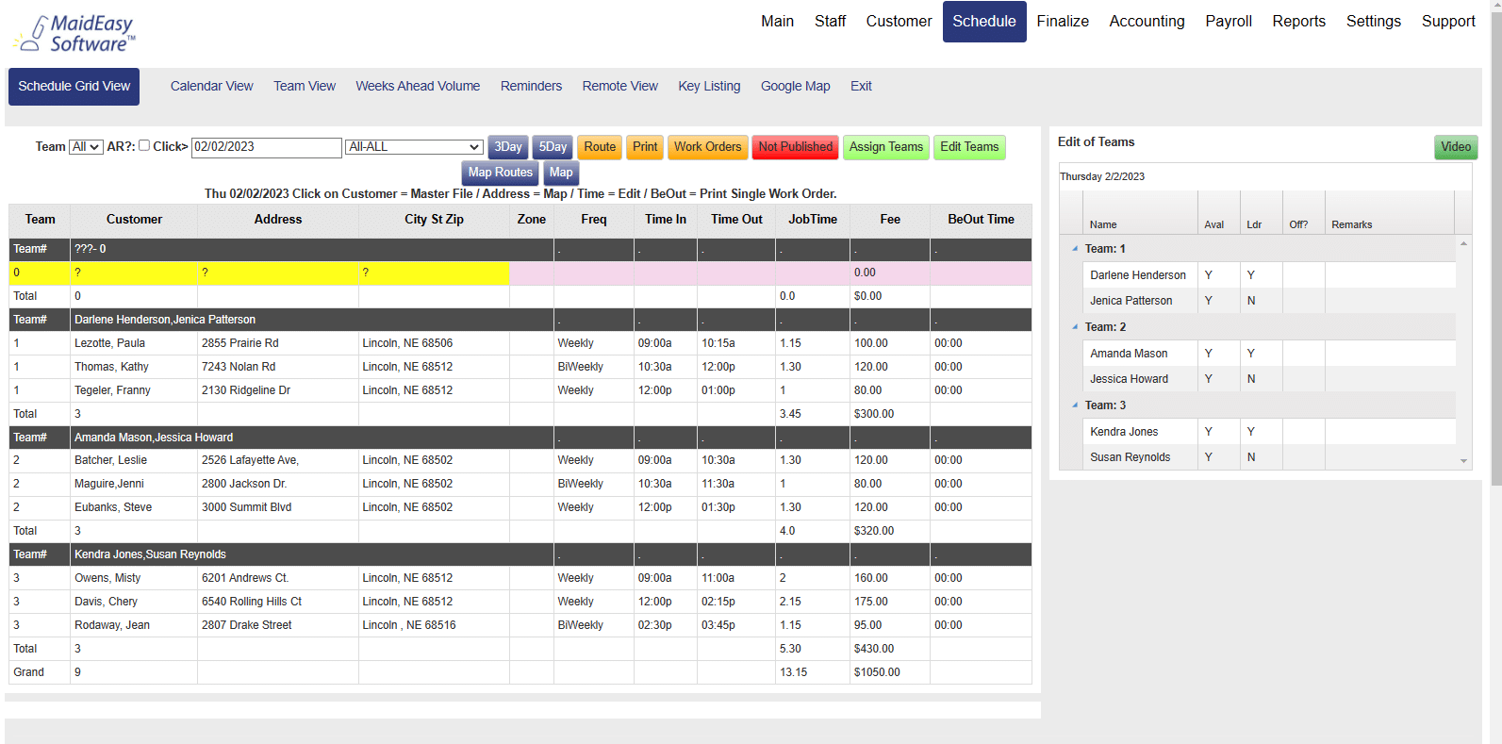Open Google Map view
This screenshot has height=744, width=1502.
(796, 87)
